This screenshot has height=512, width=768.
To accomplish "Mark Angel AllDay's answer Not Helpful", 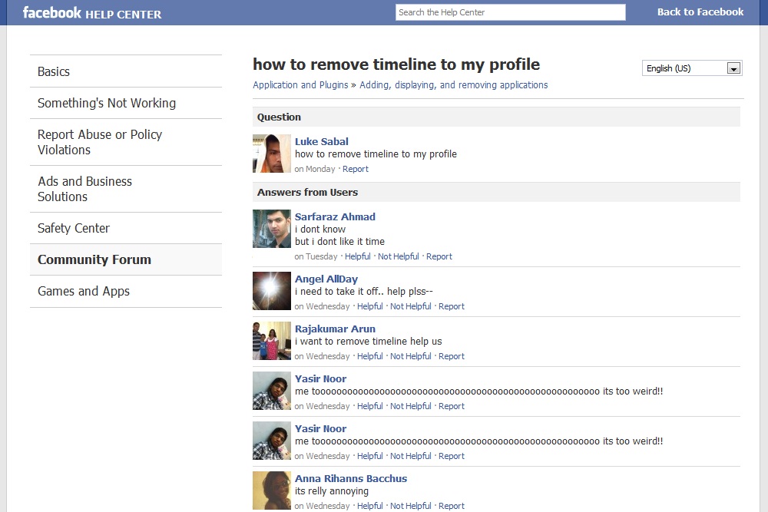I will point(410,306).
